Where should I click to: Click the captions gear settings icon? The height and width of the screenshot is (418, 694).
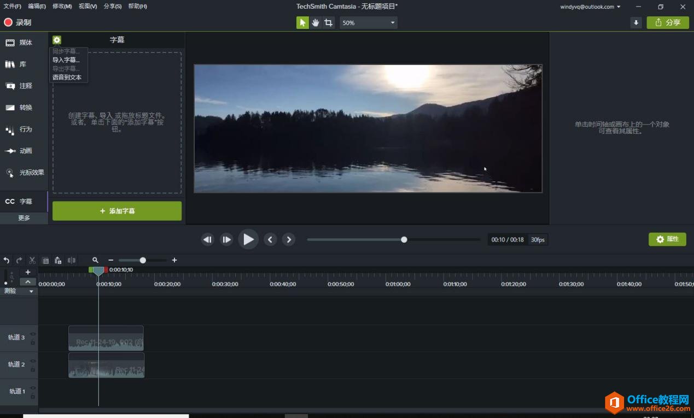[57, 40]
